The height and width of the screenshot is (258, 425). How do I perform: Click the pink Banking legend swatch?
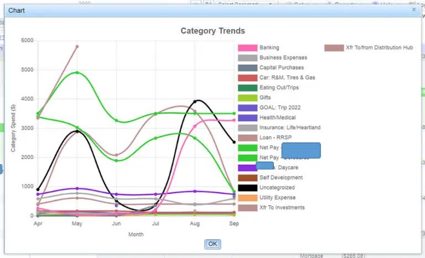pos(247,48)
